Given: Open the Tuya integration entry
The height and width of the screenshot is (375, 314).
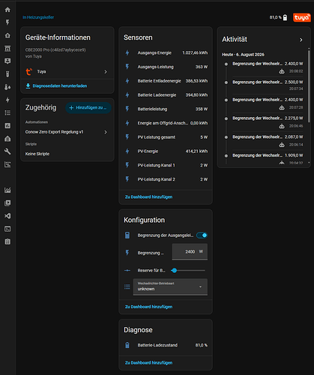Looking at the screenshot, I should (x=67, y=72).
